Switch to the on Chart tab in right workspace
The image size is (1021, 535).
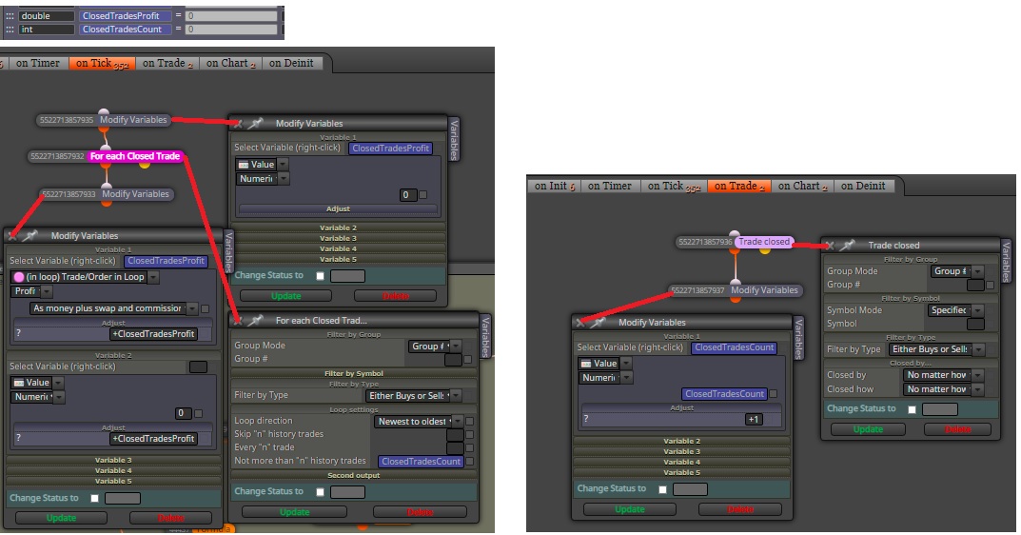click(x=802, y=186)
